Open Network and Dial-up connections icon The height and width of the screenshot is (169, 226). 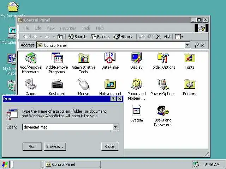110,87
